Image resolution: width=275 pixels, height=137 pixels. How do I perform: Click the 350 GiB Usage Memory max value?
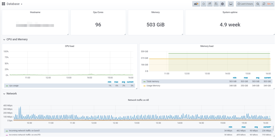(x=244, y=86)
